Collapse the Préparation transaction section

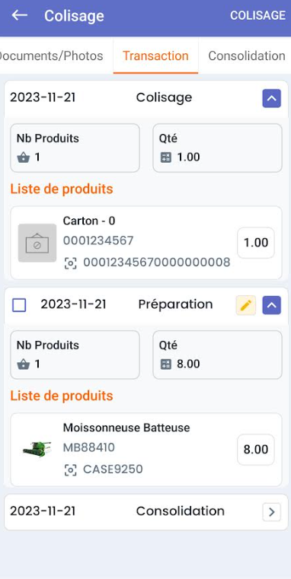click(x=272, y=305)
